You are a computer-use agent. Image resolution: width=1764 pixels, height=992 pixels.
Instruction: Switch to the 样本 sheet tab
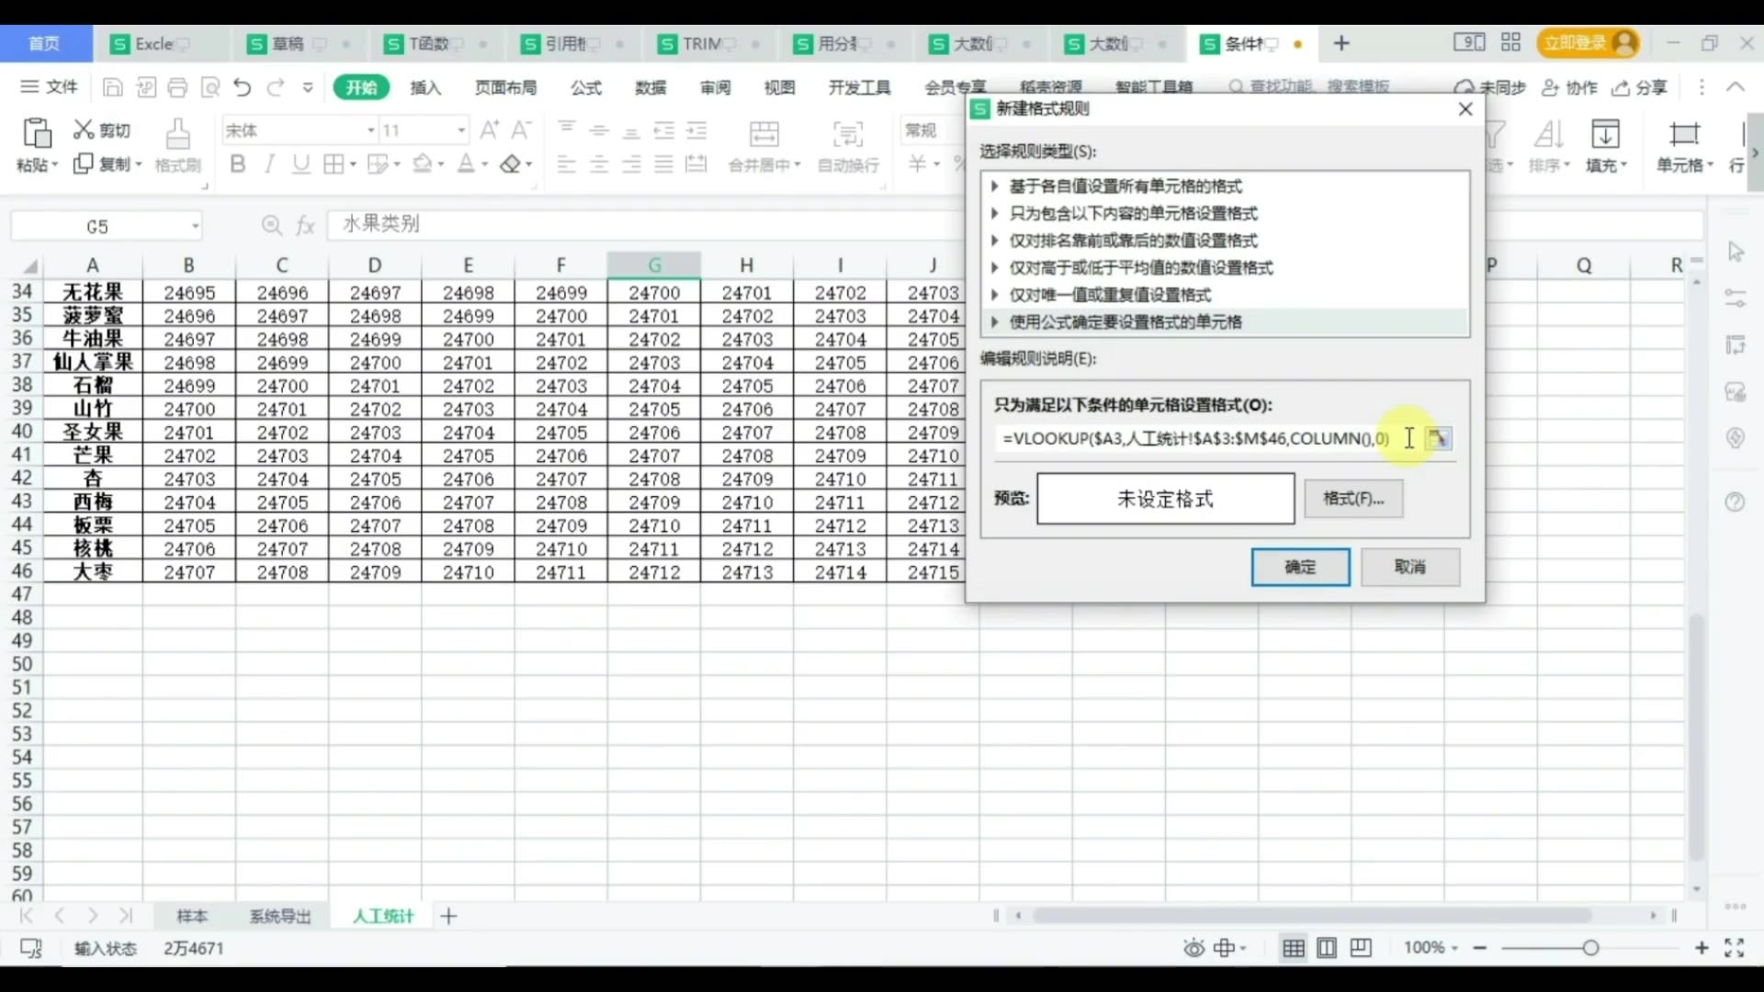click(192, 916)
